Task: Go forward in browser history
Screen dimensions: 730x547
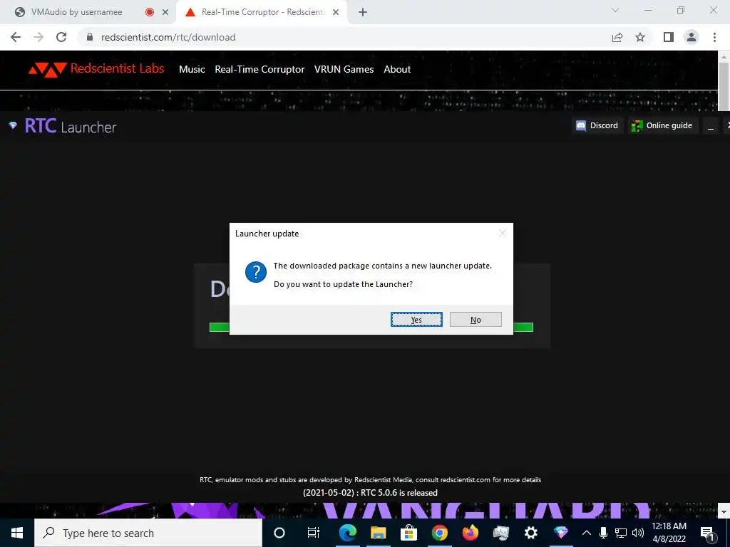Action: [x=38, y=37]
